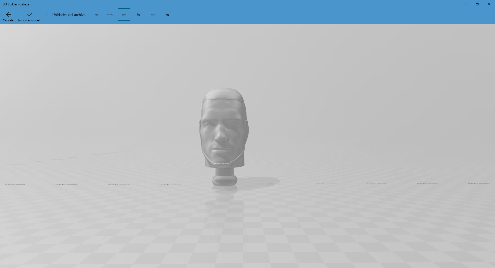
Task: Switch file units to μm
Action: tap(95, 15)
